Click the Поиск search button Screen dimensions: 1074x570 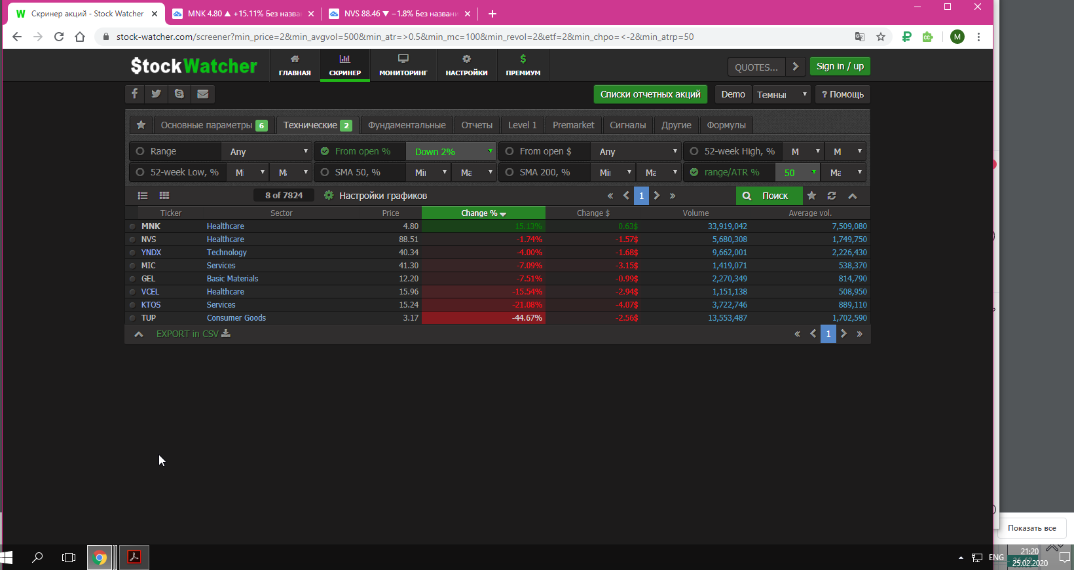point(769,196)
